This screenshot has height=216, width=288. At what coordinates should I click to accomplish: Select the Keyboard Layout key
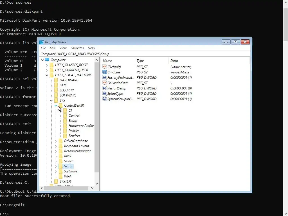[76, 146]
